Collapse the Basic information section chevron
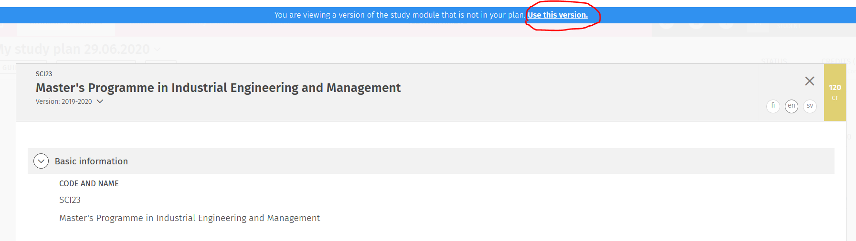The image size is (856, 241). [41, 161]
